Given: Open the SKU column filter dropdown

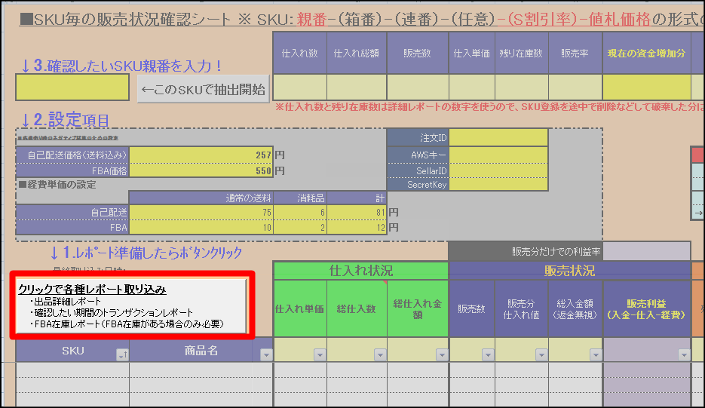Looking at the screenshot, I should [121, 354].
